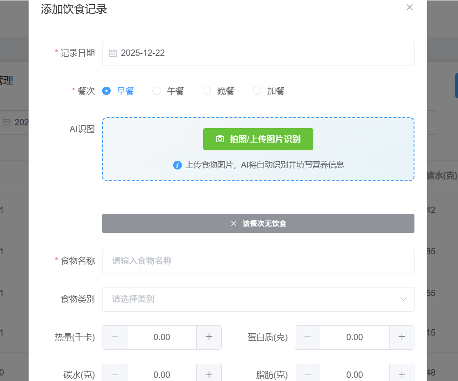Image resolution: width=458 pixels, height=381 pixels.
Task: Select the 晚餐 radio button
Action: [x=207, y=91]
